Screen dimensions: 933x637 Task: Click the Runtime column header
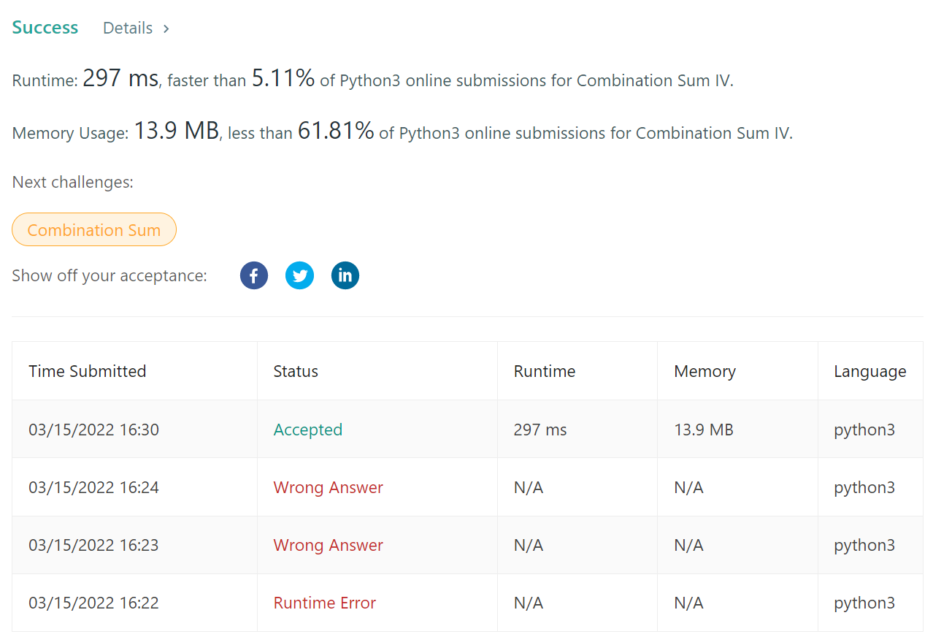click(545, 371)
